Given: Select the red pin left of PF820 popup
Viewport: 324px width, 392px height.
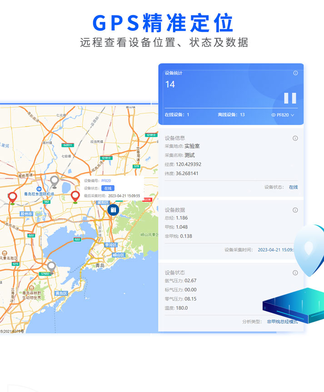Looking at the screenshot, I should tap(75, 196).
